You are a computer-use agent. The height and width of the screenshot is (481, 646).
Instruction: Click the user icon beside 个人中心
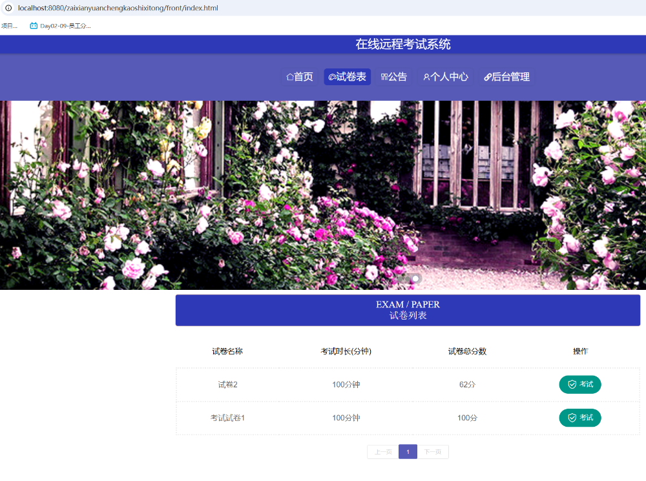(426, 77)
